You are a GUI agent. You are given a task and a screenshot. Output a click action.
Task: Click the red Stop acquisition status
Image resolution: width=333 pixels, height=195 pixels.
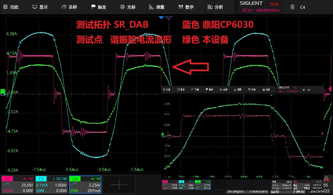pos(274,4)
